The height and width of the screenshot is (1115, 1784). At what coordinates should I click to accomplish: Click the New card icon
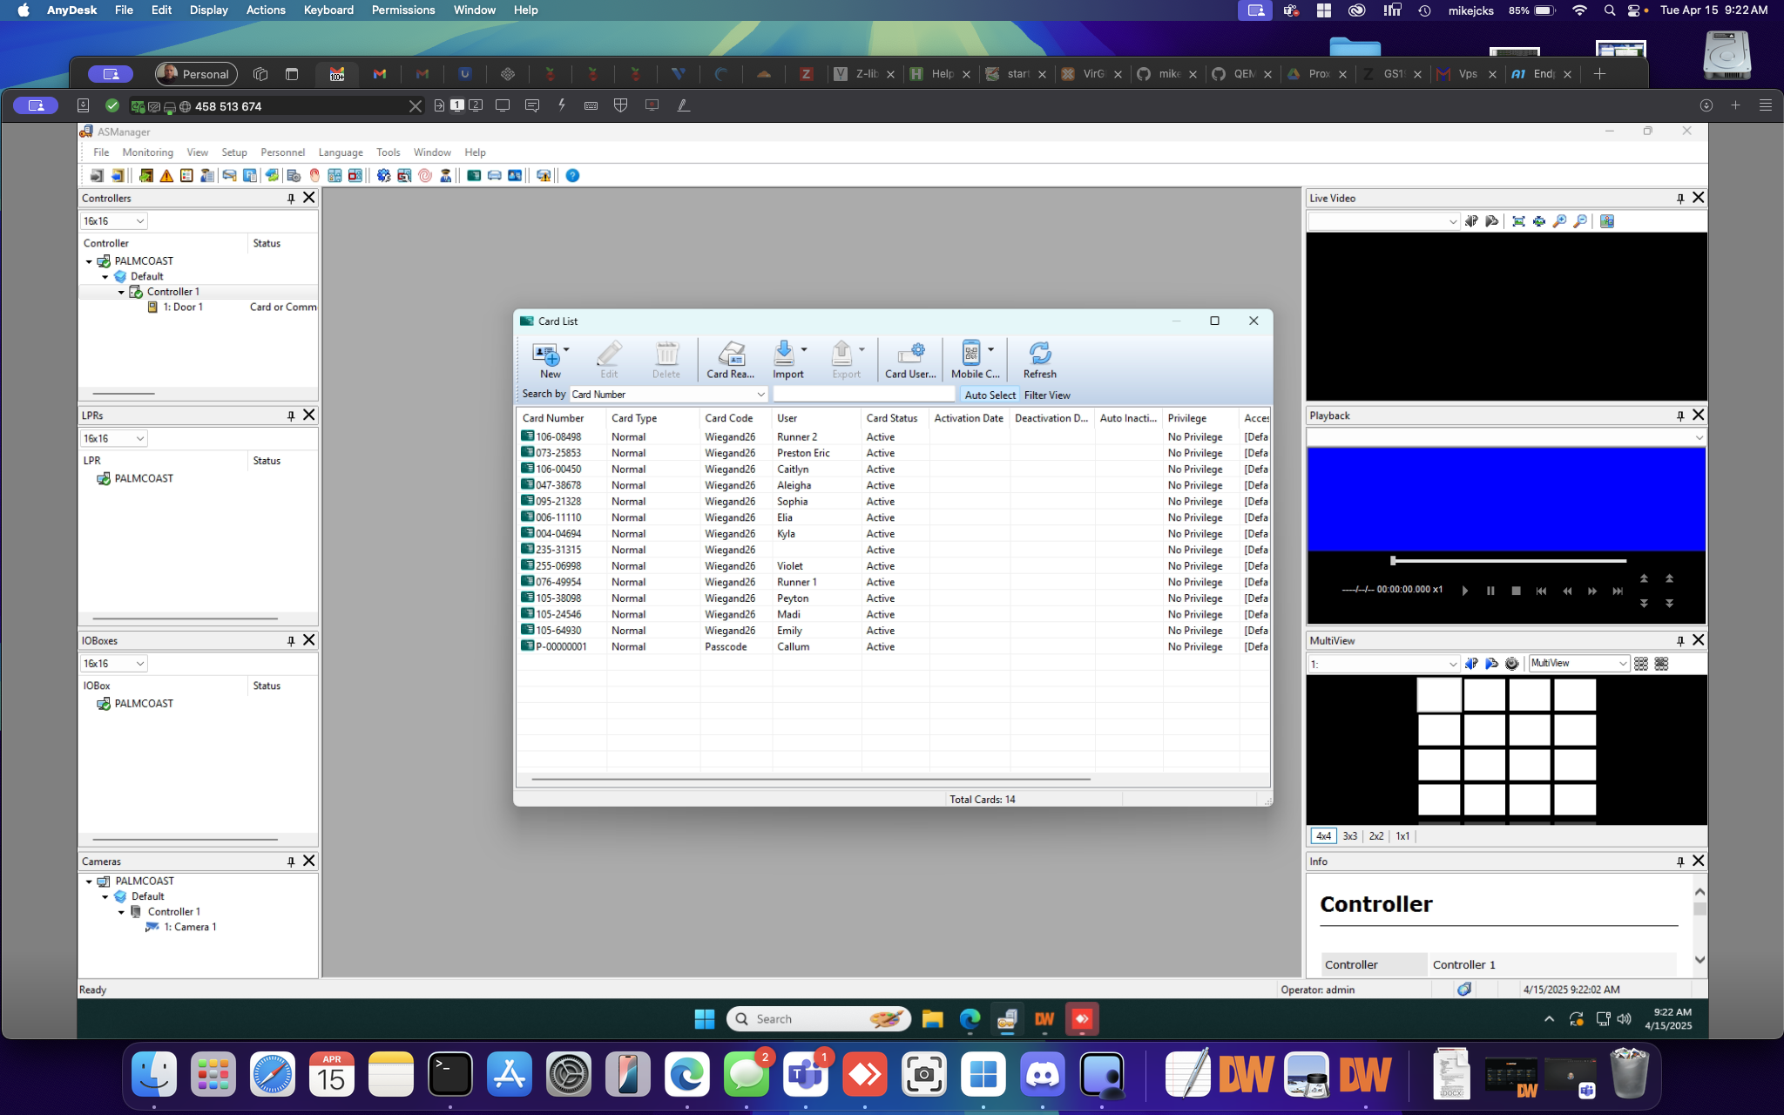click(546, 355)
